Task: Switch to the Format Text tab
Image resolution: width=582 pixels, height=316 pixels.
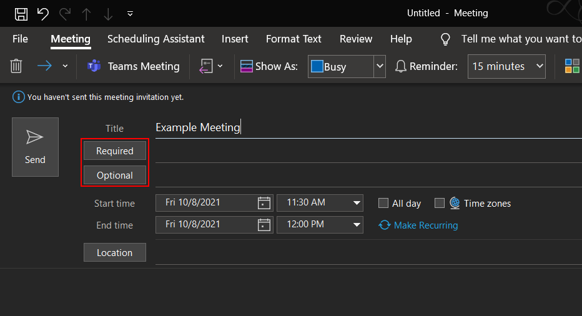Action: (x=293, y=39)
